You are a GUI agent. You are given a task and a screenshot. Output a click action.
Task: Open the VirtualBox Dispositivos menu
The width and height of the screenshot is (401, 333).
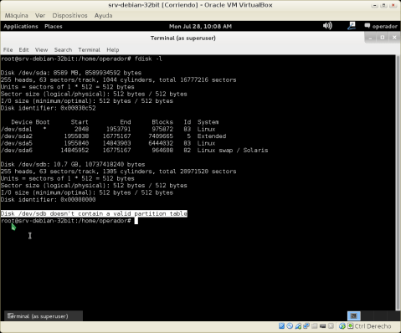[69, 15]
